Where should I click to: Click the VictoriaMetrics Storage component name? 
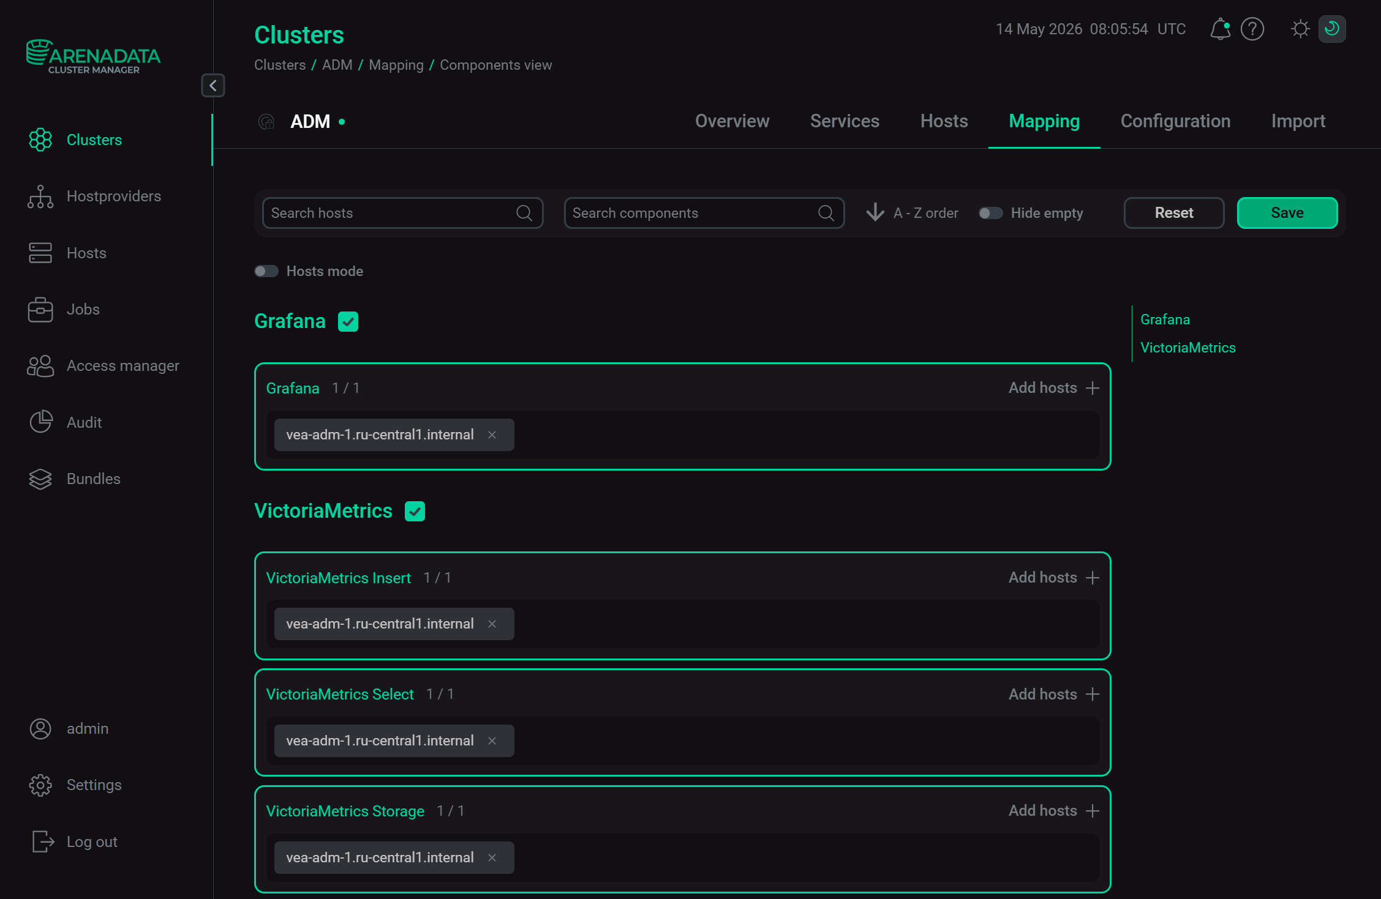click(345, 811)
